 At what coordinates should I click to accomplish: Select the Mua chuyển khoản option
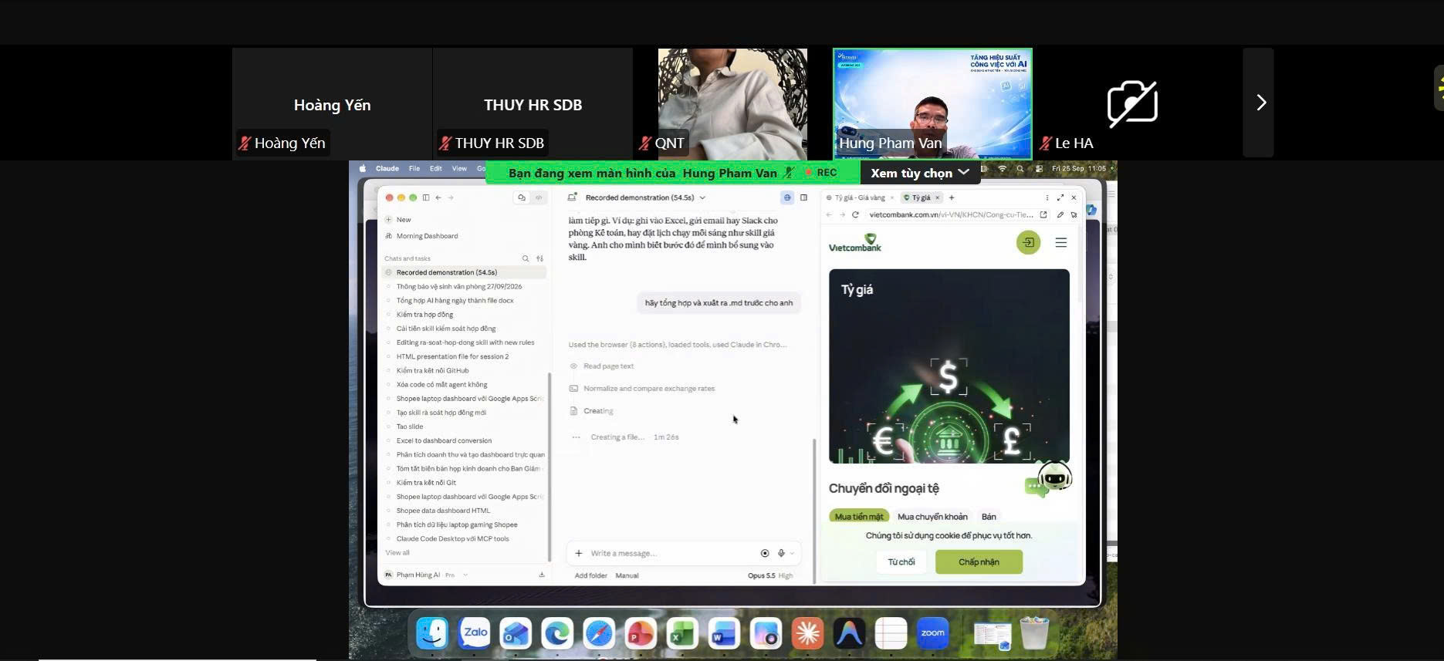coord(932,517)
